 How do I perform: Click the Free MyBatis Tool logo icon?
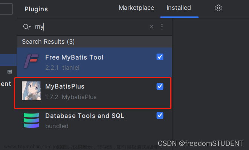tap(31, 61)
